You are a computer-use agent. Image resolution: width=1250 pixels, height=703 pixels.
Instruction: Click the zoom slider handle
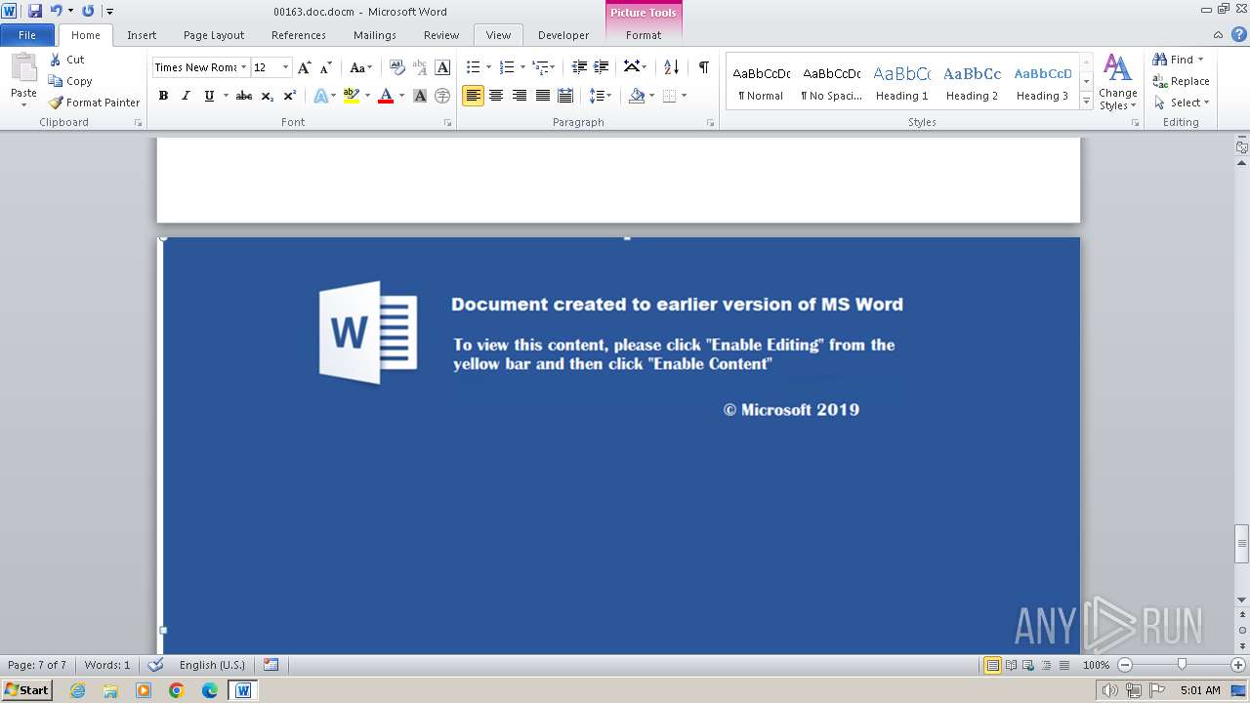[1182, 665]
